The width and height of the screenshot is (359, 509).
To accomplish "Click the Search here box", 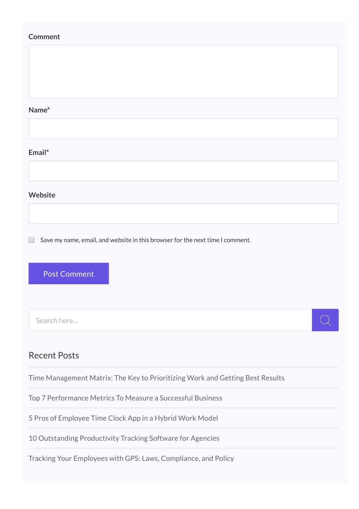I will (x=170, y=320).
